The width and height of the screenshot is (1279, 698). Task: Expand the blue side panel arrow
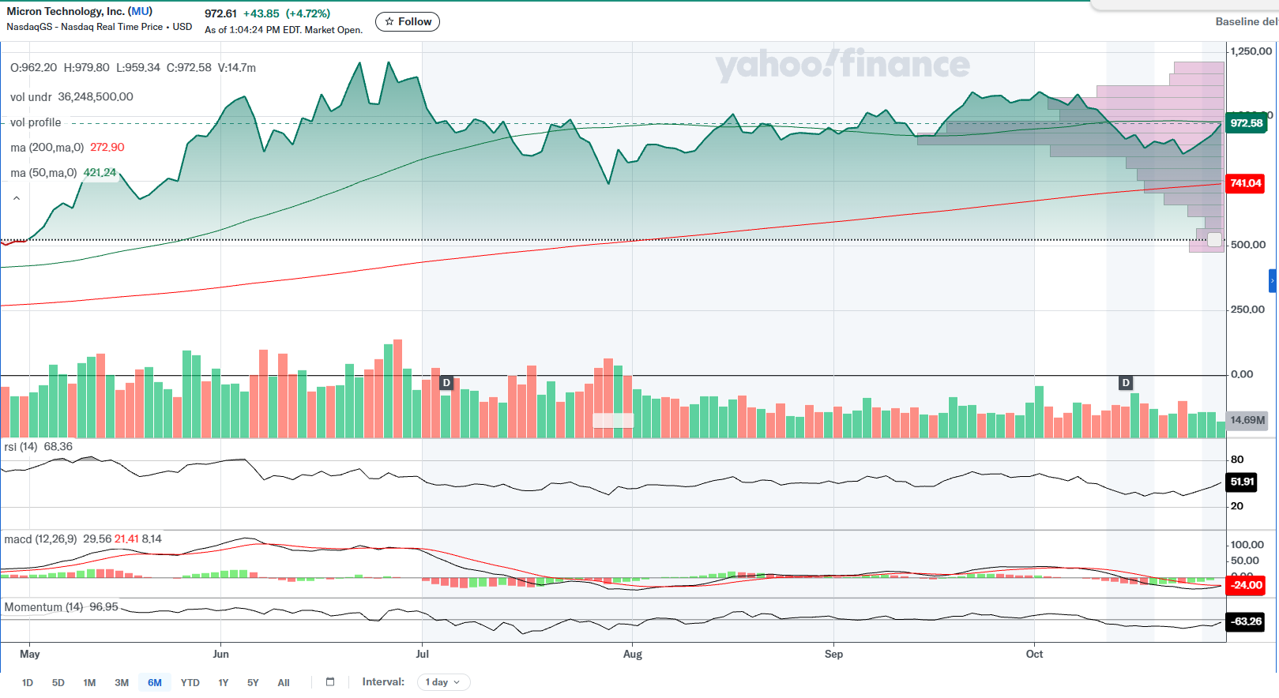[x=1273, y=280]
